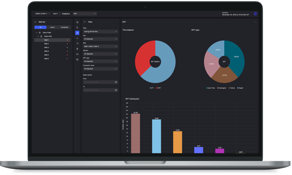Screen dimensions: 292x175
Task: Toggle the Geological legend entry
Action: coord(222,88)
